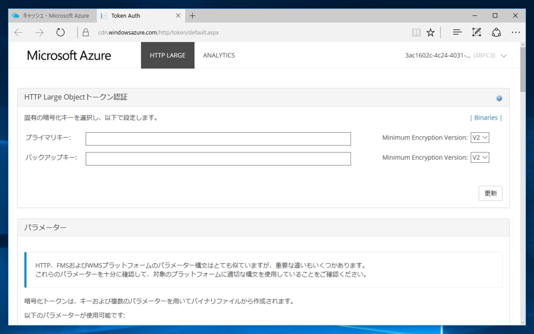Viewport: 534px width, 334px height.
Task: Open the Hub three-lines icon
Action: [457, 32]
